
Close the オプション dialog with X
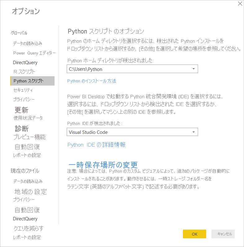tap(240, 3)
